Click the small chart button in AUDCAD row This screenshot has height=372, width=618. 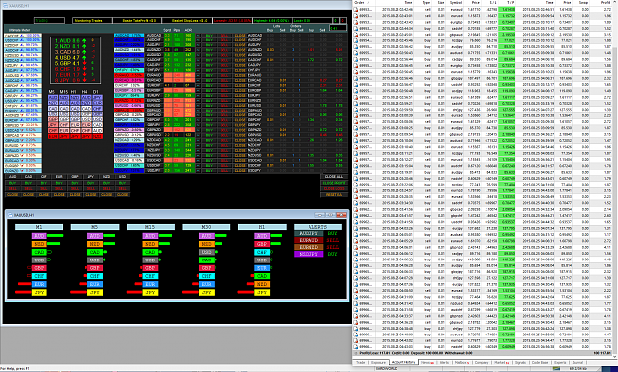pos(198,35)
